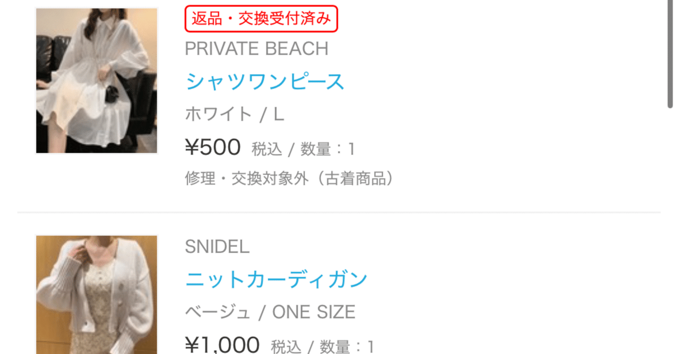Select the SNIDEL brand name
The width and height of the screenshot is (678, 354).
217,247
